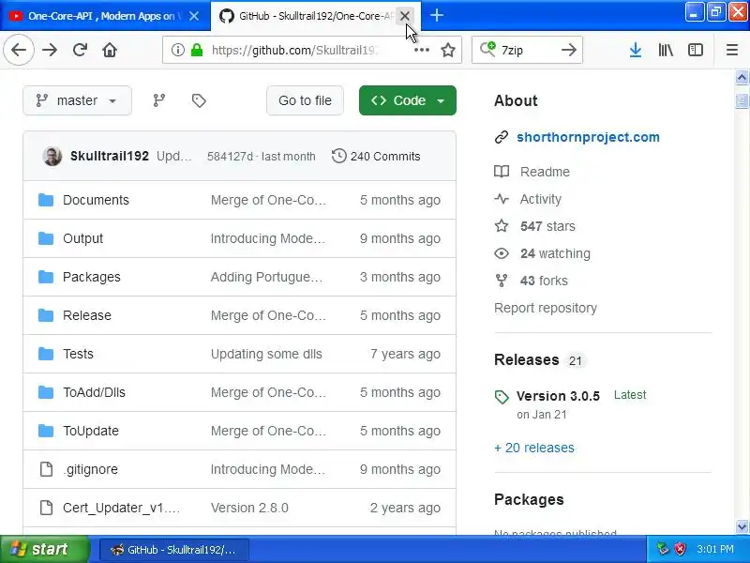Open the .gitignore file
The width and height of the screenshot is (750, 563).
[90, 469]
